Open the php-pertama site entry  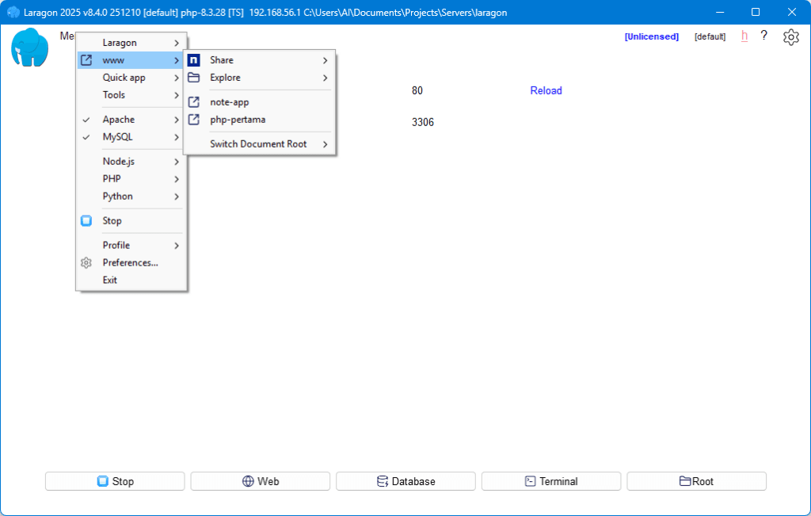[x=238, y=120]
